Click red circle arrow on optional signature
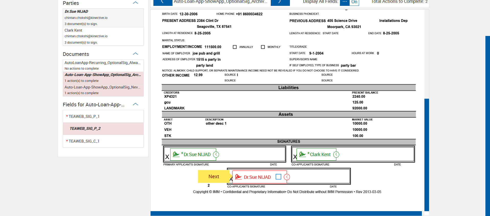This screenshot has width=490, height=216. [287, 177]
